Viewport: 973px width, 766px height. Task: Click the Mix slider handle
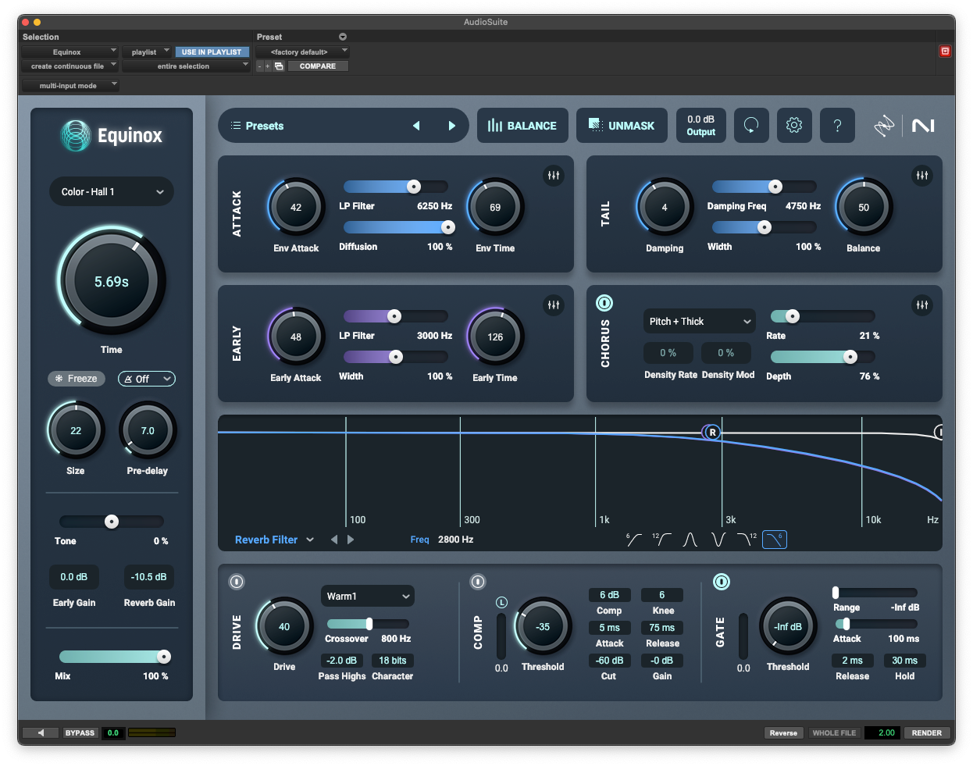[x=164, y=657]
